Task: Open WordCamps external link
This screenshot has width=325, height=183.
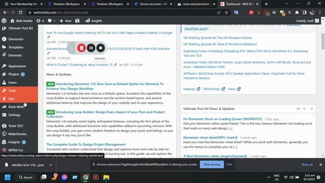Action: click(214, 89)
